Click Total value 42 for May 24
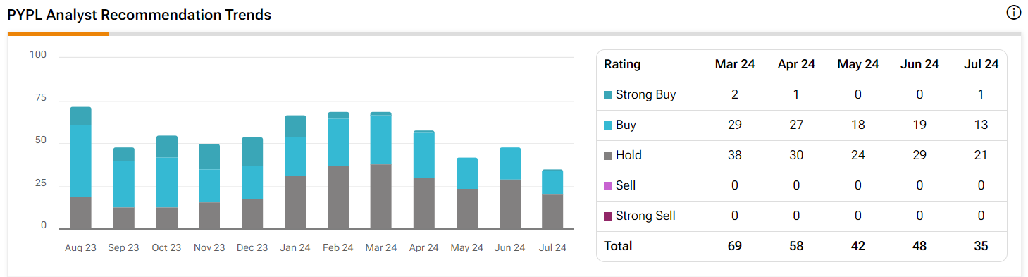 point(858,246)
